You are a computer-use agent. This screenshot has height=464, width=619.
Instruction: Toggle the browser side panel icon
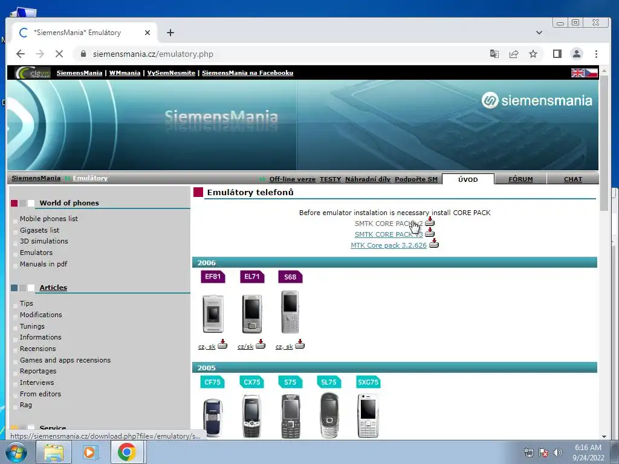[557, 54]
